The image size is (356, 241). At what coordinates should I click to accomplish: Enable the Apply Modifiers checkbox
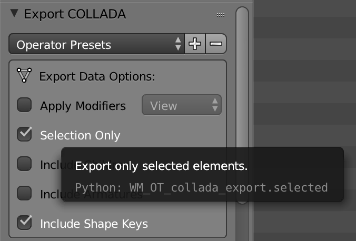point(25,105)
